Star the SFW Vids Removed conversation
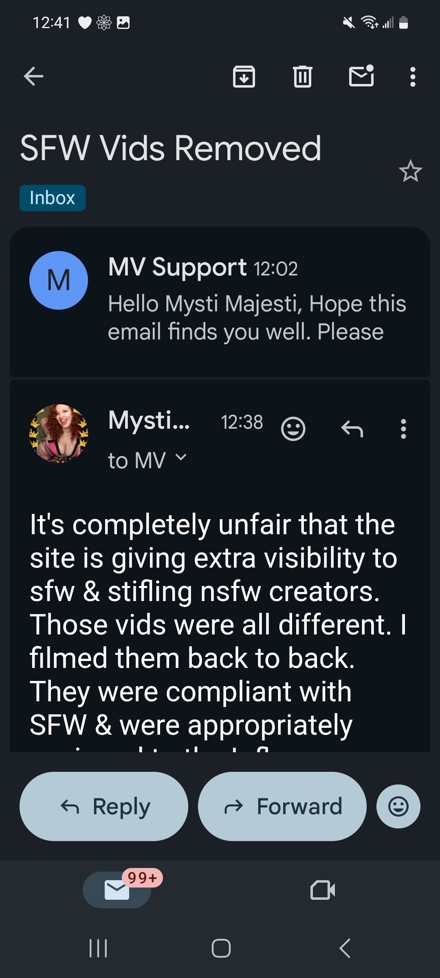The image size is (440, 978). click(410, 171)
